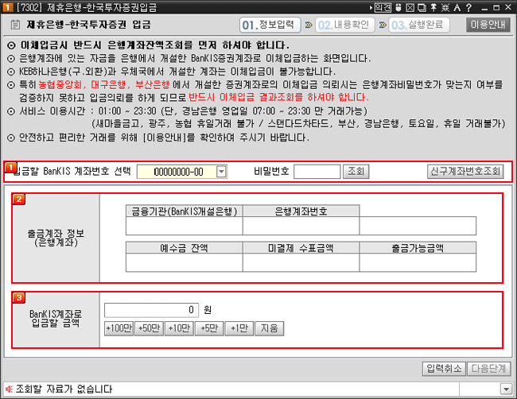Open the 이용안내 usage guide
Screen dimensions: 517x399
point(488,25)
